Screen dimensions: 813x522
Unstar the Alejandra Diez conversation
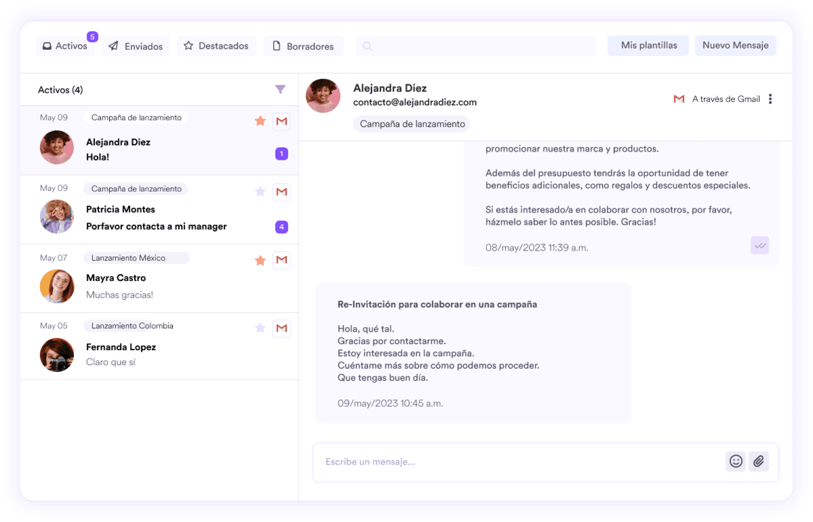coord(260,121)
